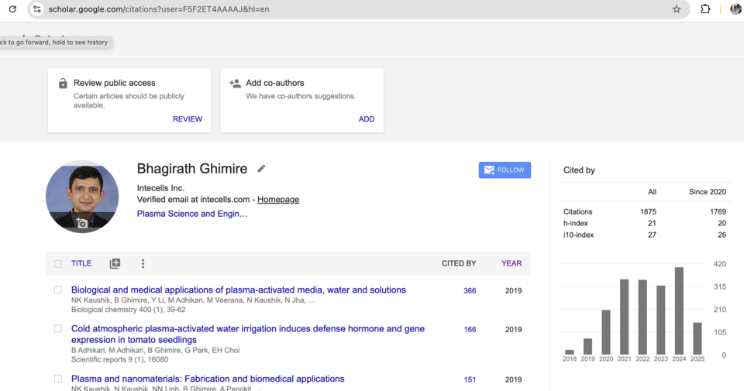Image resolution: width=744 pixels, height=391 pixels.
Task: Click the lock icon on Review public access
Action: point(63,84)
